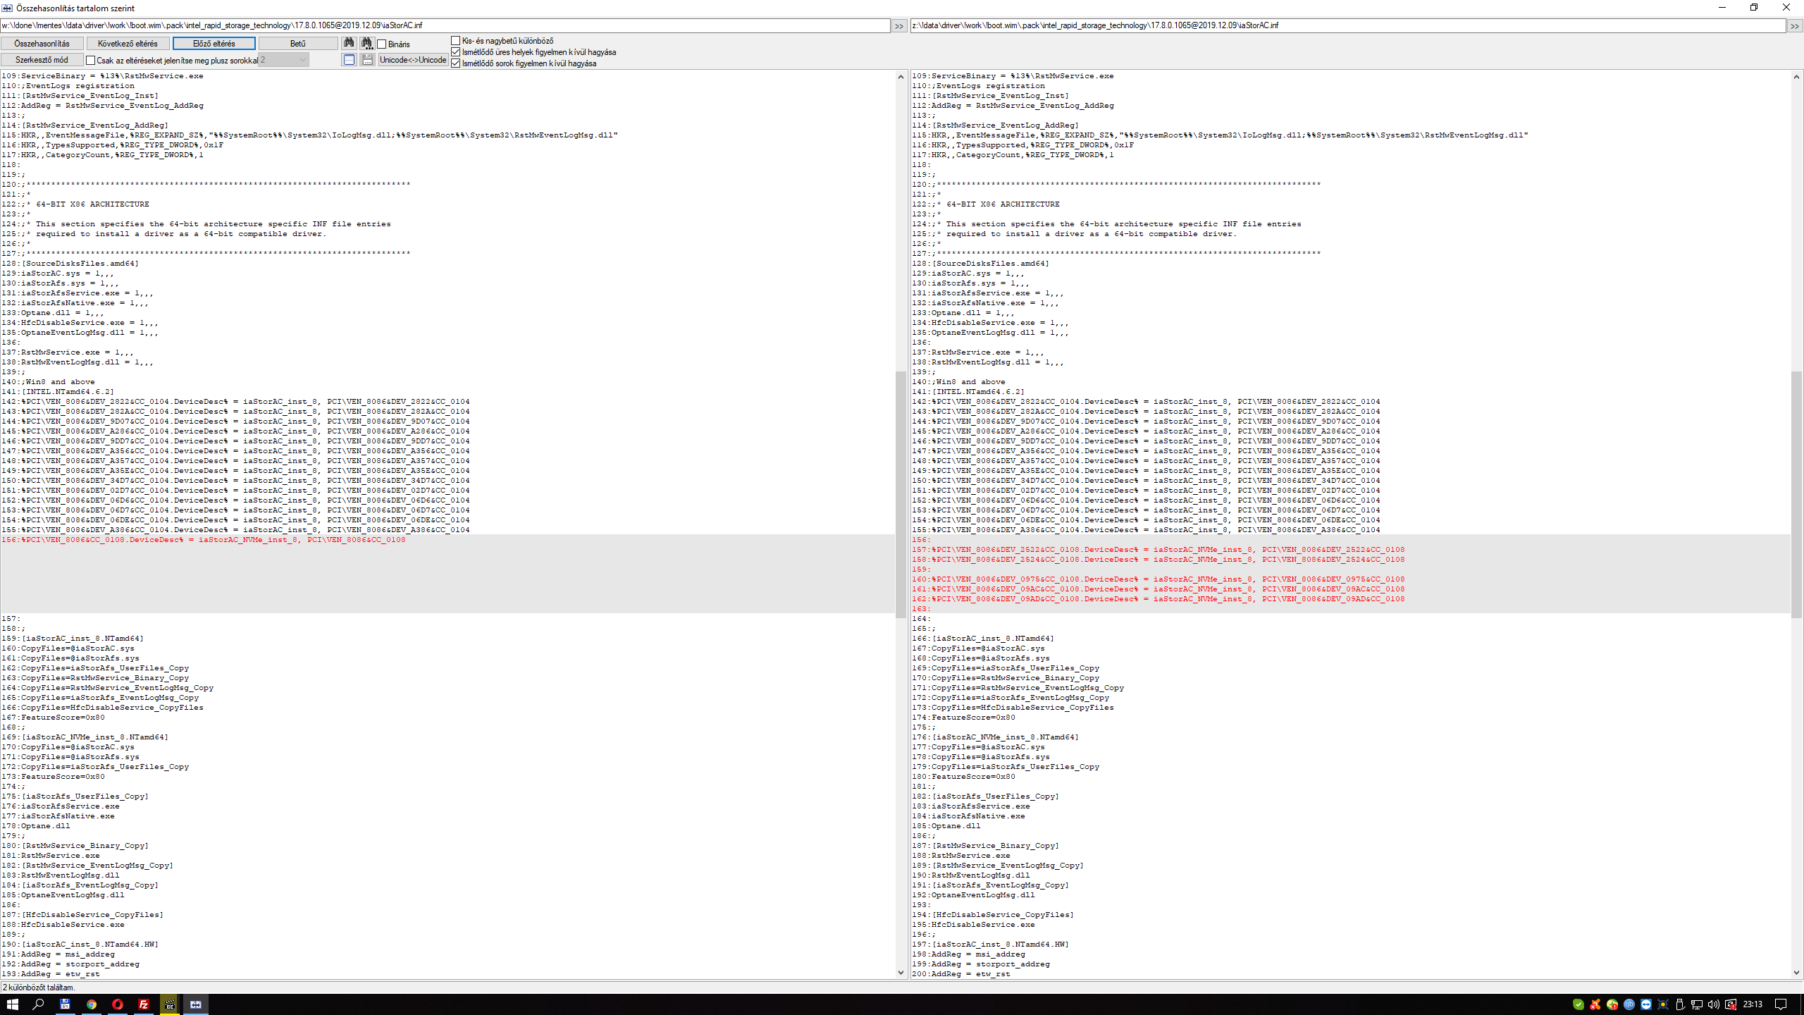Click left line 169 [iaStorAC_NVMe_inst_8.NTamd64]
1804x1015 pixels.
[85, 737]
